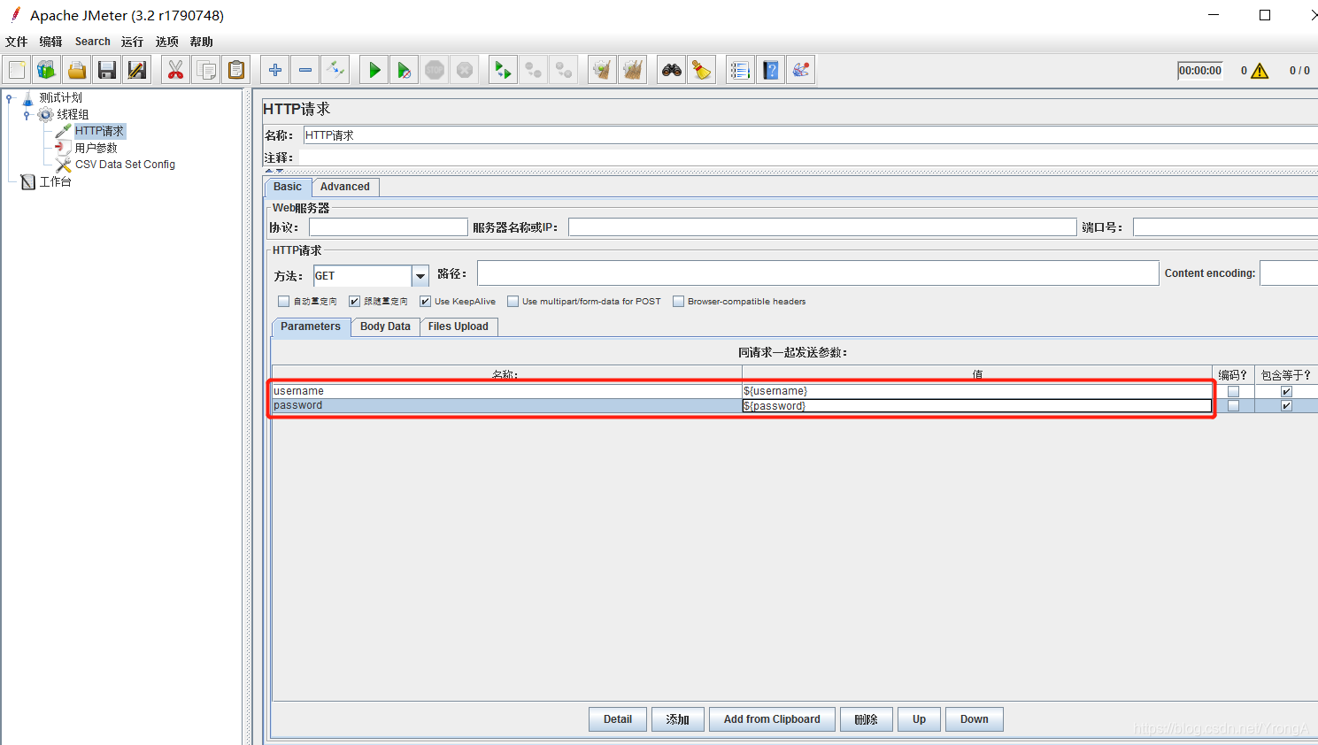Enable Browser-compatible headers checkbox
This screenshot has height=745, width=1318.
(678, 302)
